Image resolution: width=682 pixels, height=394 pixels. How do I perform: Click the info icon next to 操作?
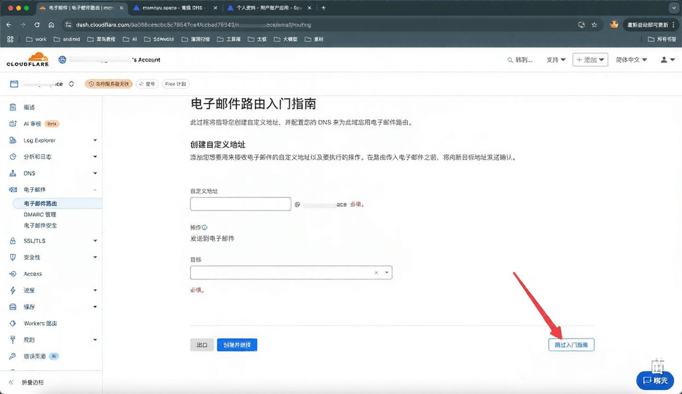(x=205, y=227)
